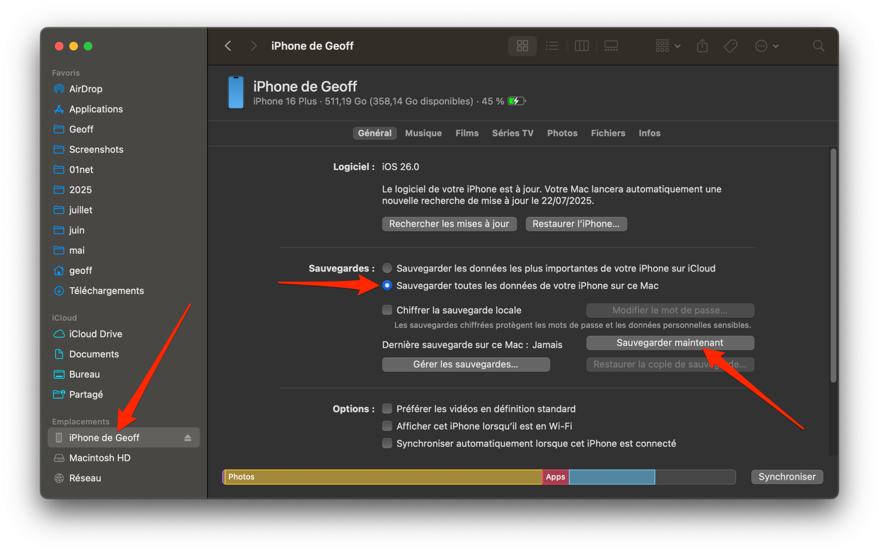Click Restaurer l'iPhone button

click(x=576, y=224)
